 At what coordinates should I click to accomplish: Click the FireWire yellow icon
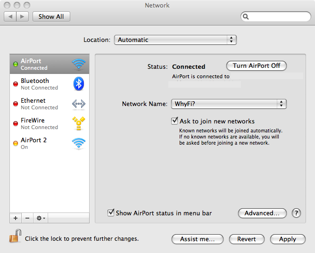(x=79, y=123)
